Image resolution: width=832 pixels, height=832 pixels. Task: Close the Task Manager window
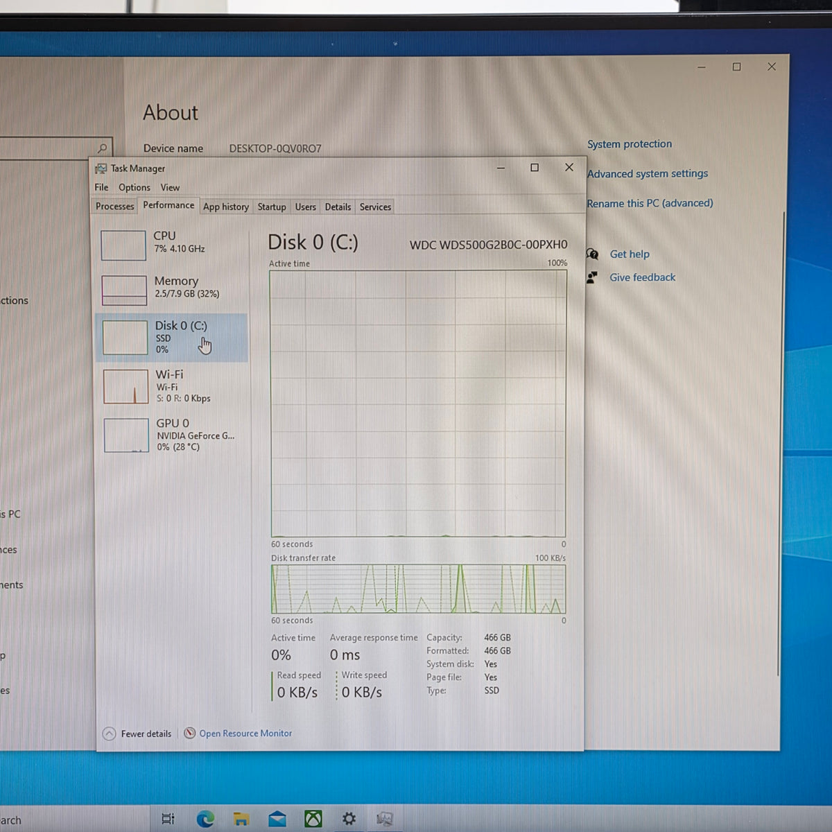point(569,167)
